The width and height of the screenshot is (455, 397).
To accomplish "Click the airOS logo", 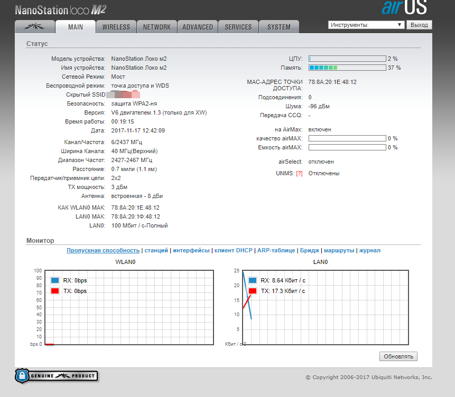I will (x=404, y=7).
